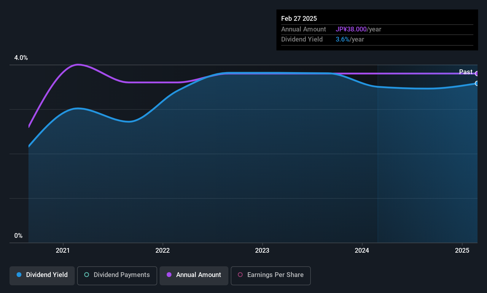Click the 'Annual Amount' tooltip row label
487x293 pixels.
(303, 29)
